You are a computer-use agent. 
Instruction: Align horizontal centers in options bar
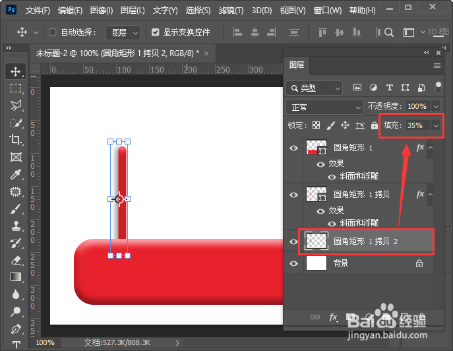tap(255, 32)
